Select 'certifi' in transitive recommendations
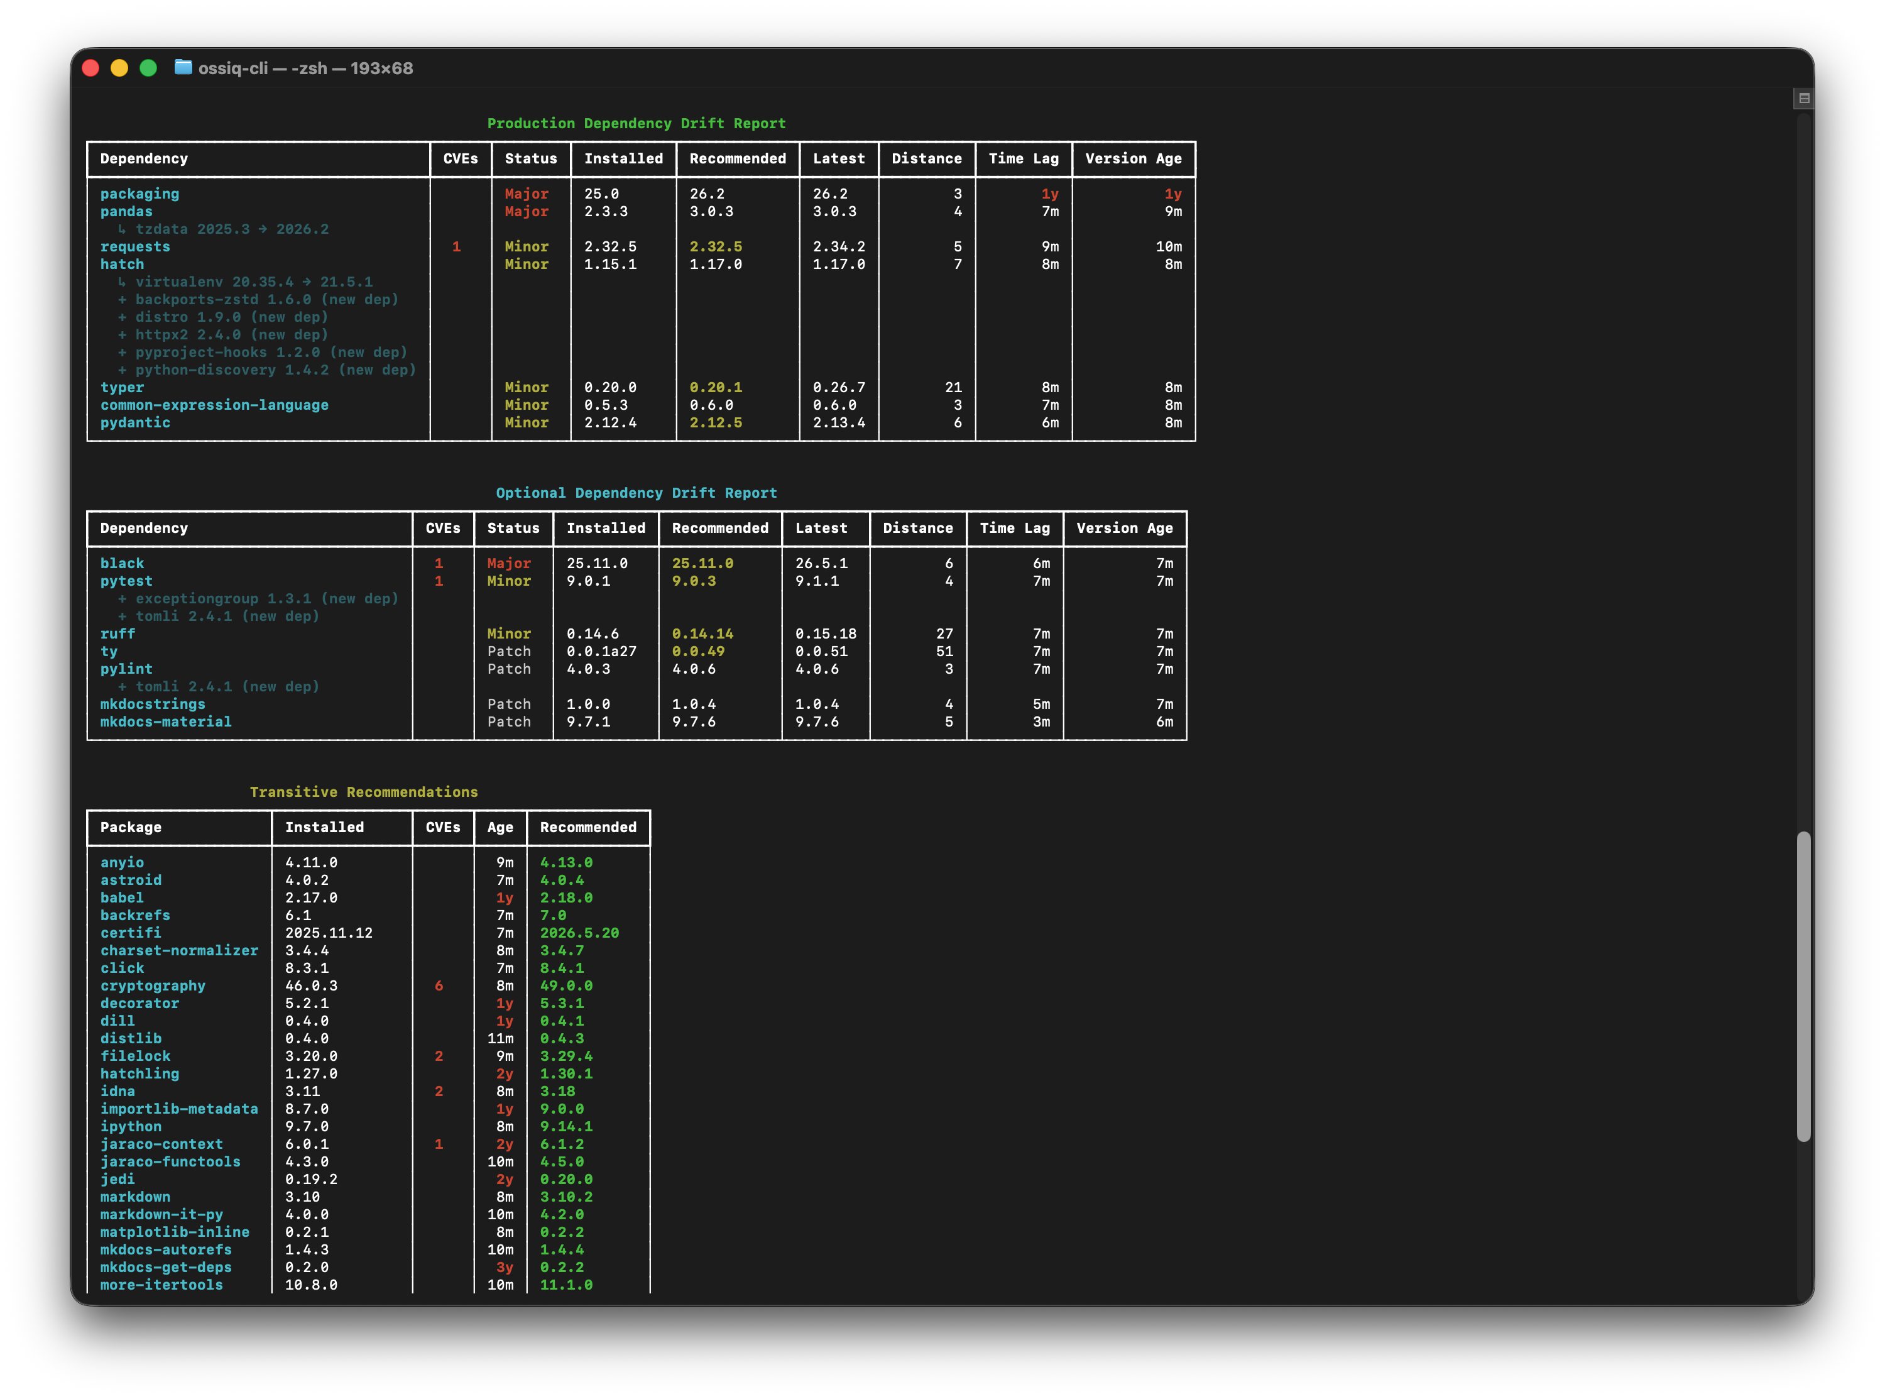1885x1399 pixels. tap(130, 933)
